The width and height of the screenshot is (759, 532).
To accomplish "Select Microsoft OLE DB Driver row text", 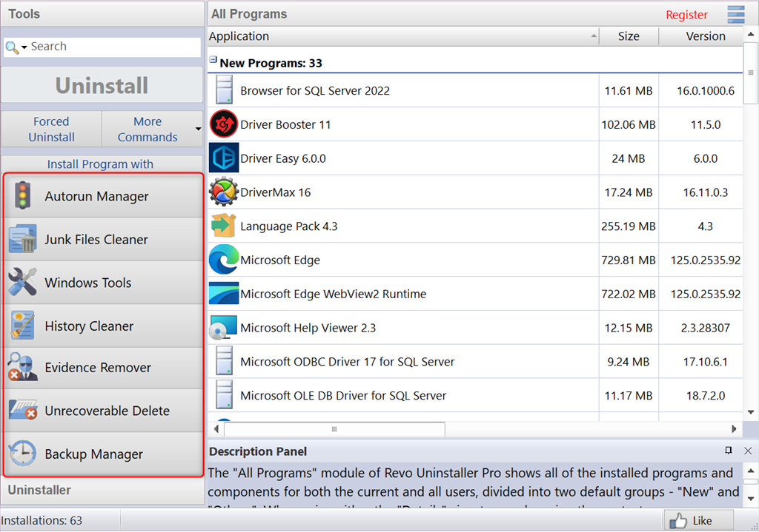I will 343,395.
